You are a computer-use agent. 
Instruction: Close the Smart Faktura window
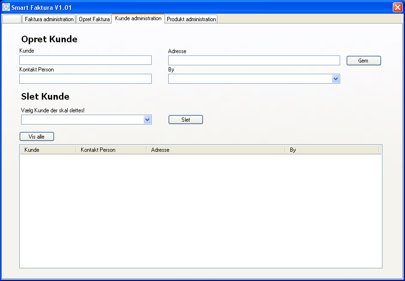tap(397, 7)
